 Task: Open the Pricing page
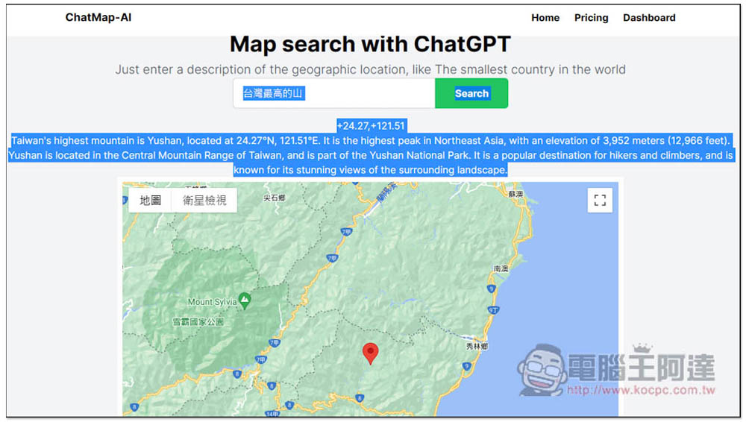tap(591, 18)
